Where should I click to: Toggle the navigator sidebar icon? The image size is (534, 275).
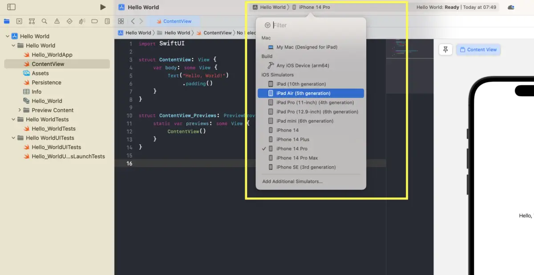(x=12, y=7)
